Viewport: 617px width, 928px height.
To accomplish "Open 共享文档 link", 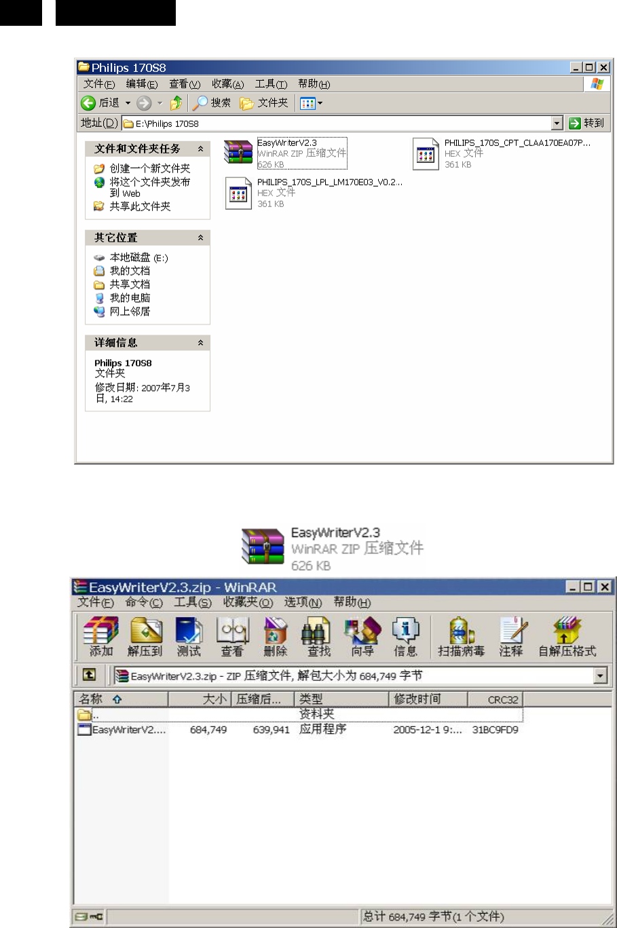I will pyautogui.click(x=122, y=284).
